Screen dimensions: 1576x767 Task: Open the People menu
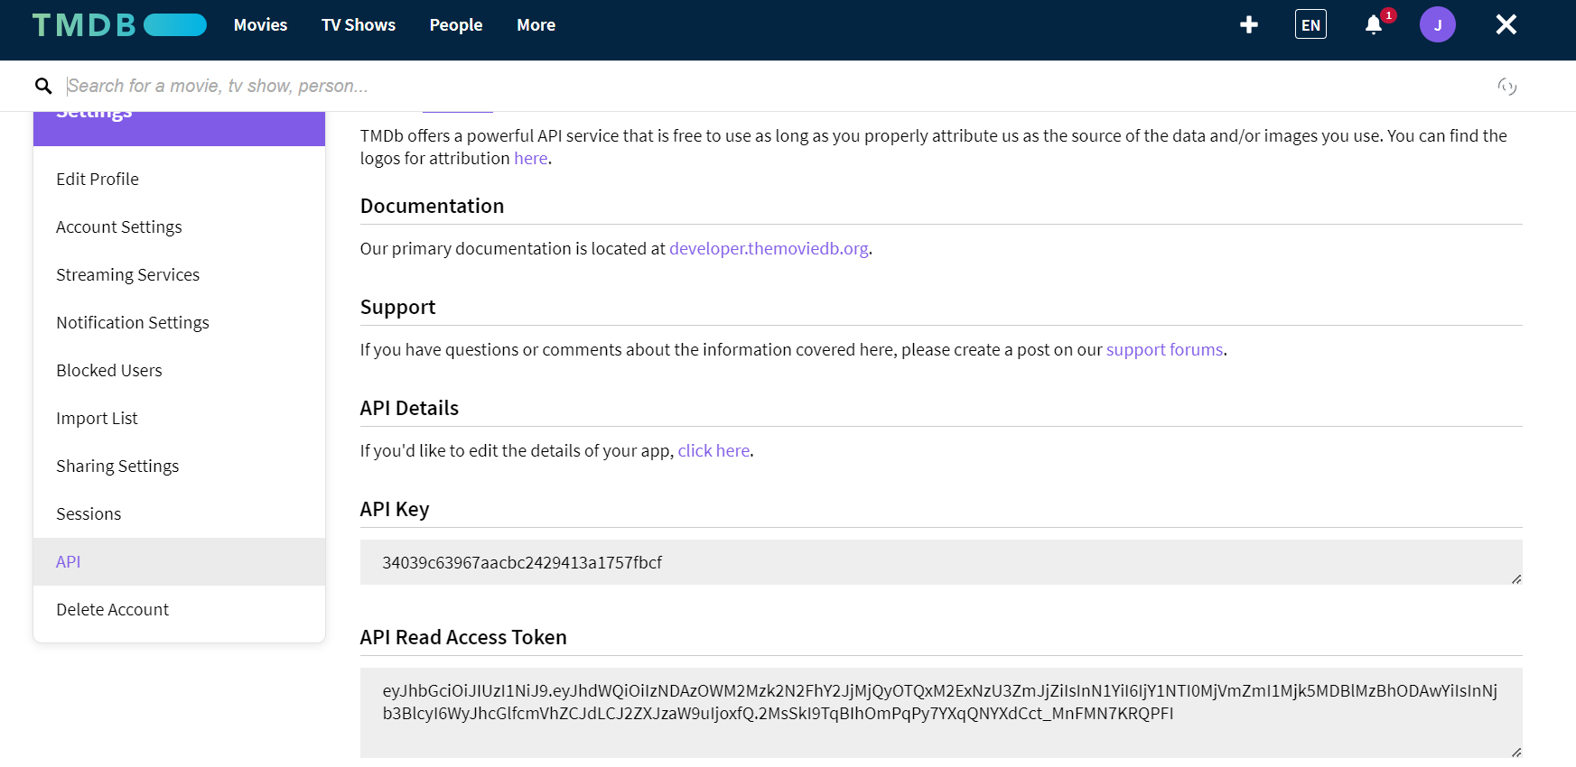click(x=456, y=25)
